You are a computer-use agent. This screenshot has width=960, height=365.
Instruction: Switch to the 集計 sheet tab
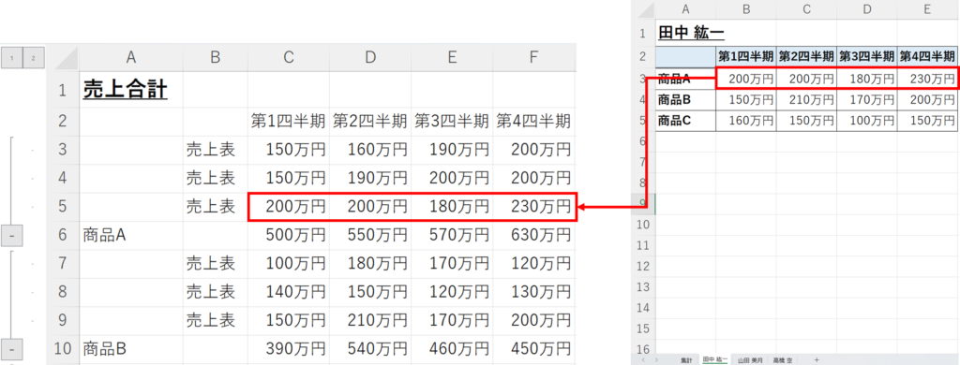pyautogui.click(x=685, y=360)
